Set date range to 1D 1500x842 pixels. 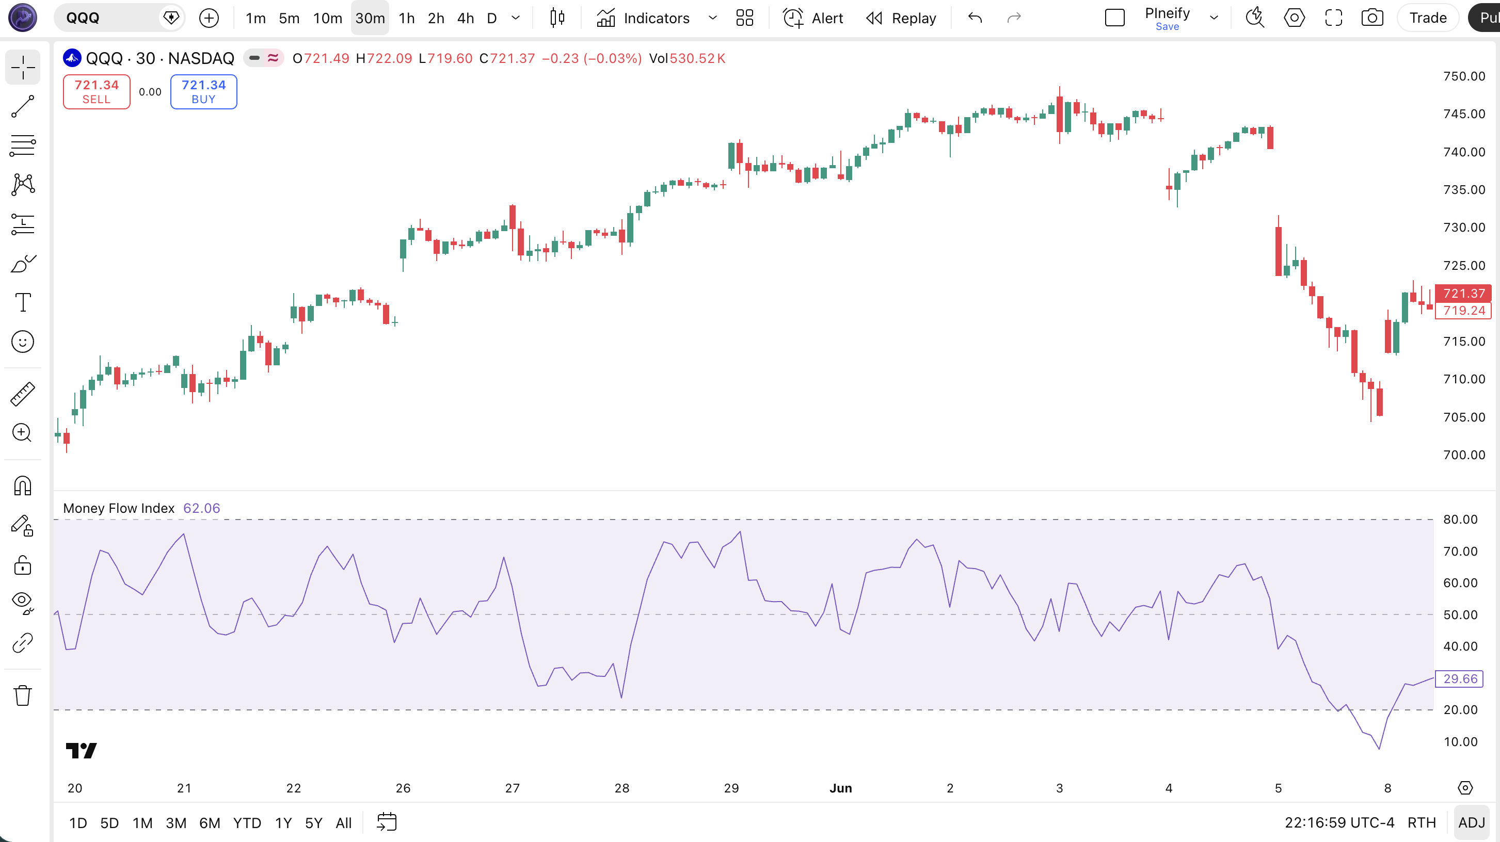pyautogui.click(x=78, y=823)
